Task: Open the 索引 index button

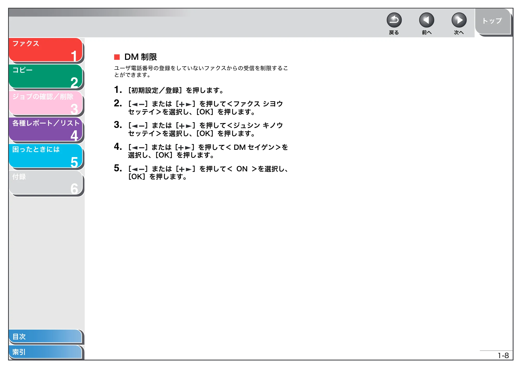Action: (45, 352)
